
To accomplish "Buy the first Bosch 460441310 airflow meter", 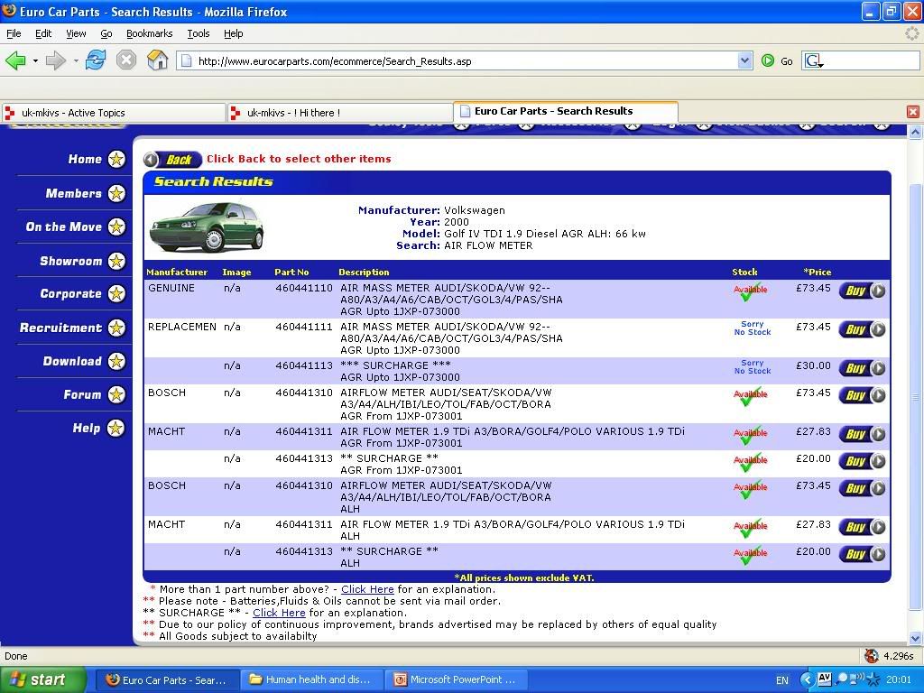I will 862,395.
